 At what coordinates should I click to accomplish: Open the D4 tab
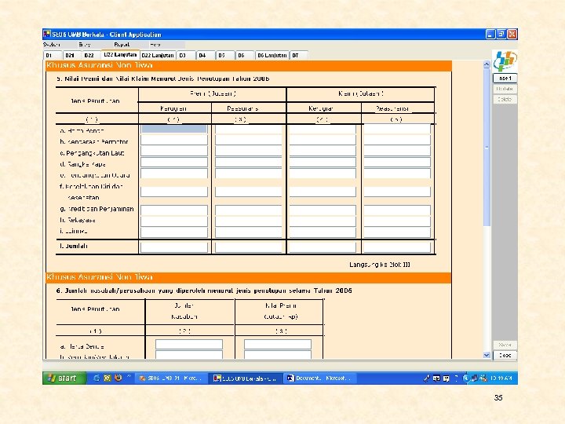[206, 55]
